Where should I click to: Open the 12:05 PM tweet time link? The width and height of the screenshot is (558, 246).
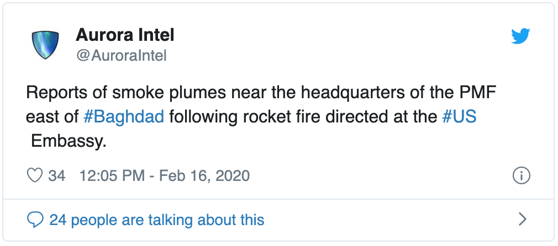112,176
